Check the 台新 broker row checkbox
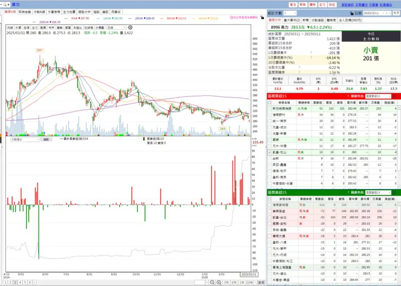The width and height of the screenshot is (401, 286). (x=269, y=159)
